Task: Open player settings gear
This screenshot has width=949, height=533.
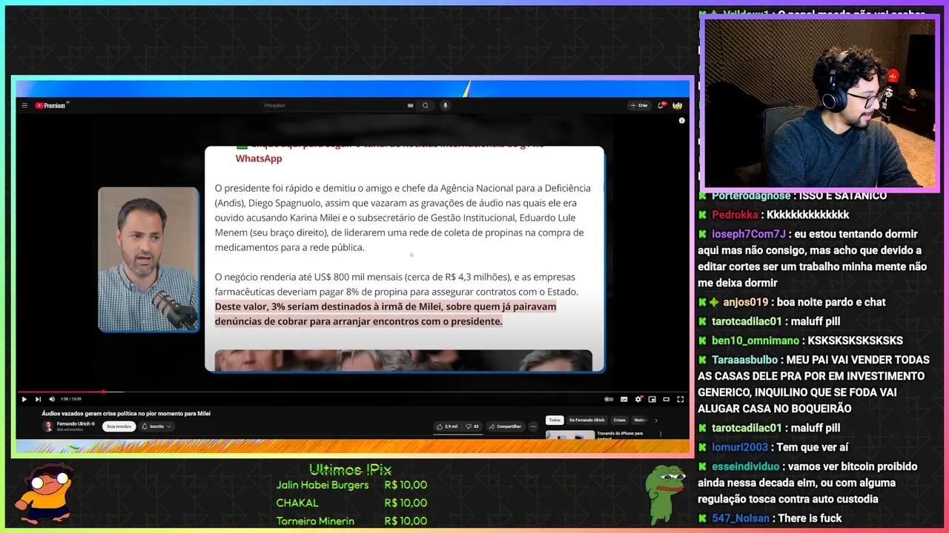Action: [x=638, y=399]
